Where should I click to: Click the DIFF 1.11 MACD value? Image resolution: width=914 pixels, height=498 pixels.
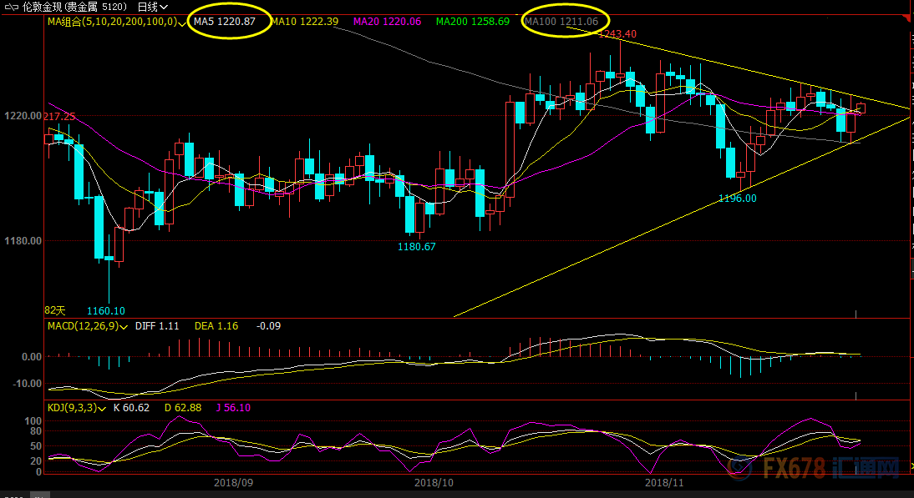[x=157, y=326]
